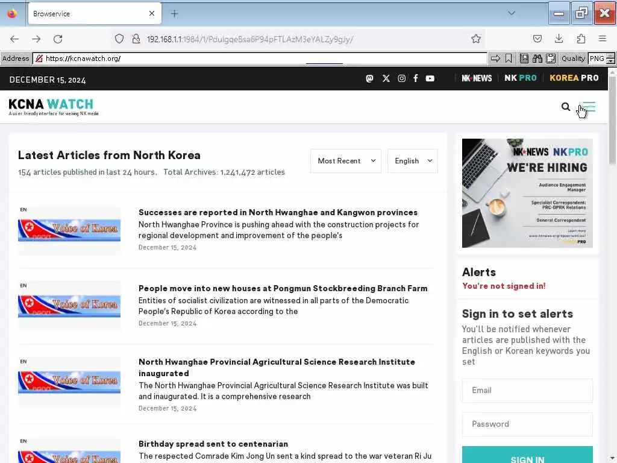The height and width of the screenshot is (463, 617).
Task: Go to NK News link
Action: click(x=477, y=78)
